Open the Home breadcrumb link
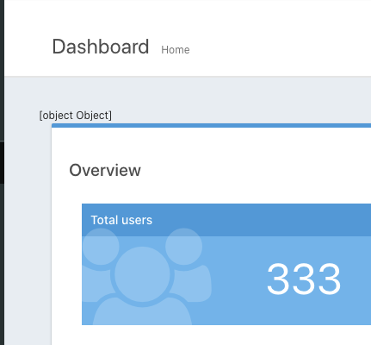Screen dimensions: 371x345 point(176,50)
